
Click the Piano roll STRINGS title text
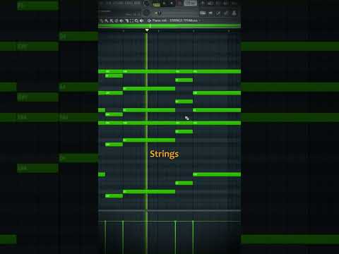175,20
